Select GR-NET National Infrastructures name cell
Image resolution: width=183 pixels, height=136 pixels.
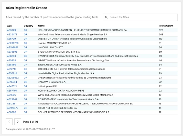tap(74, 61)
